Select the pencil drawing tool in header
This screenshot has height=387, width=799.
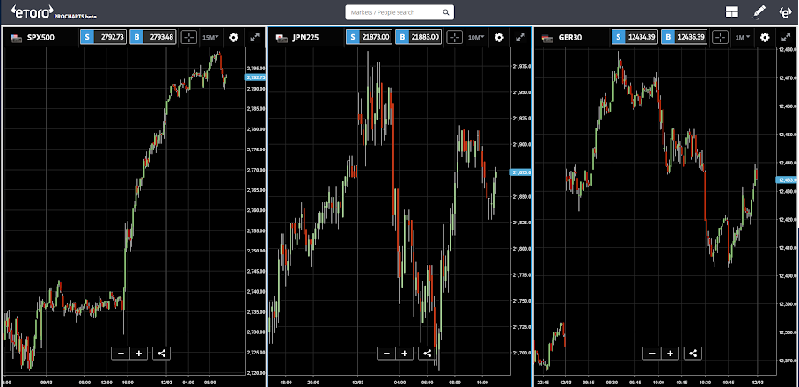click(x=759, y=11)
